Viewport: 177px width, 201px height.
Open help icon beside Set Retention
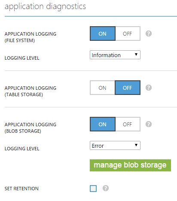[106, 188]
